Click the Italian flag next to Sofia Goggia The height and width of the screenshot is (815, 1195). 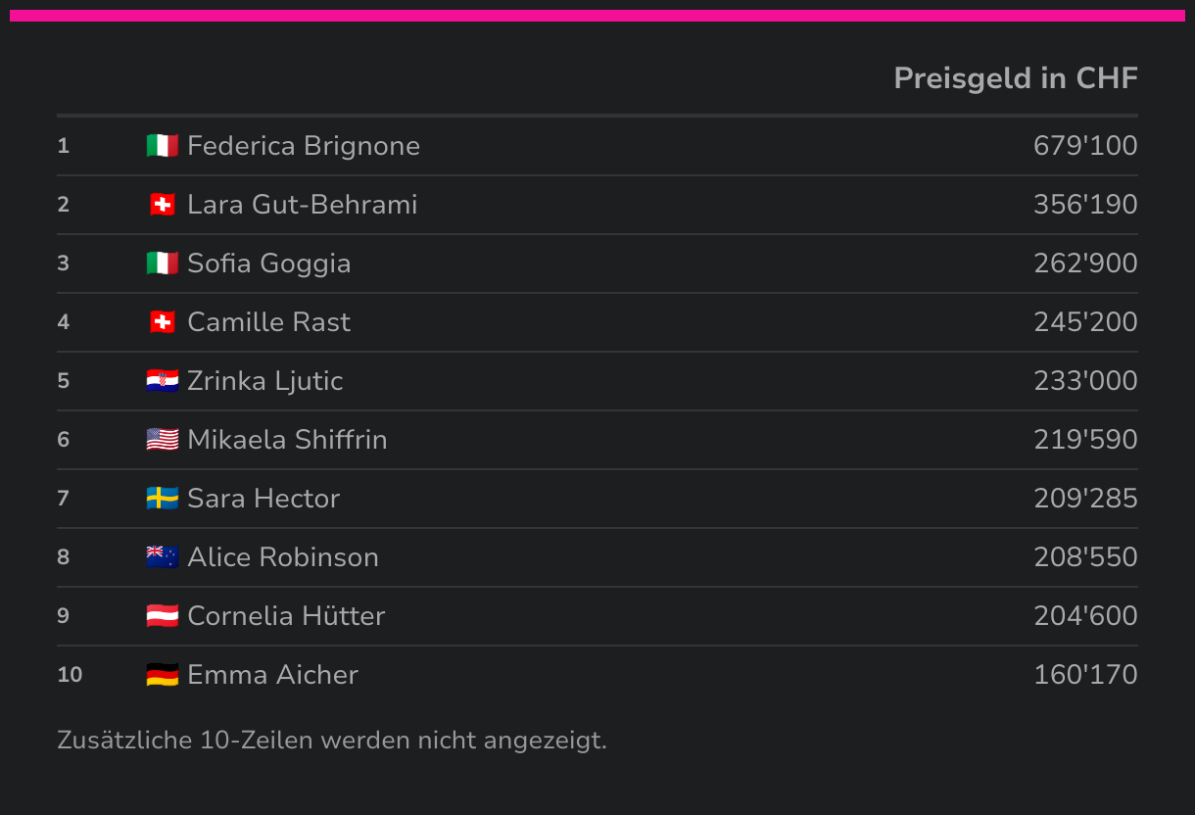163,264
